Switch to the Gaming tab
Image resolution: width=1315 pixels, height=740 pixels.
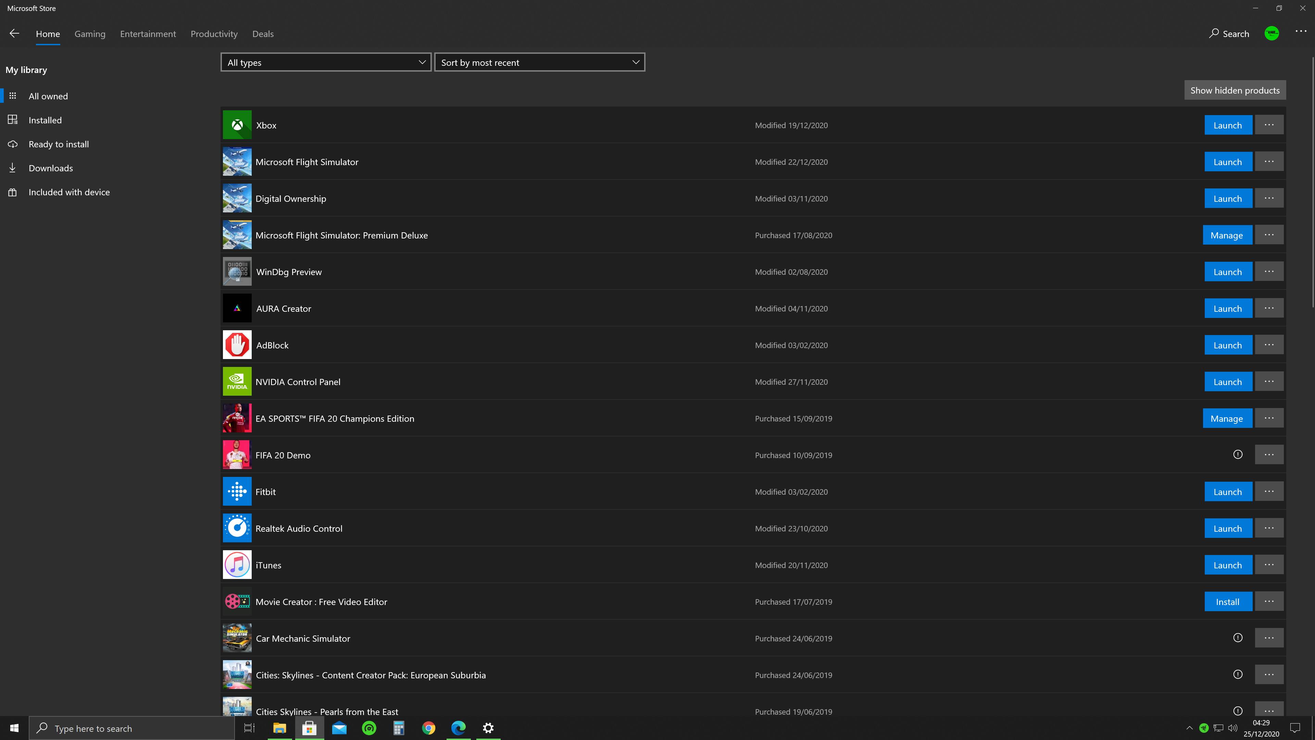pyautogui.click(x=90, y=34)
